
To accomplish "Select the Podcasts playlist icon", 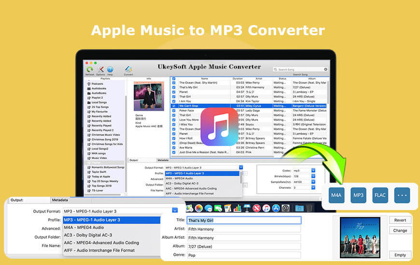I will pos(89,84).
